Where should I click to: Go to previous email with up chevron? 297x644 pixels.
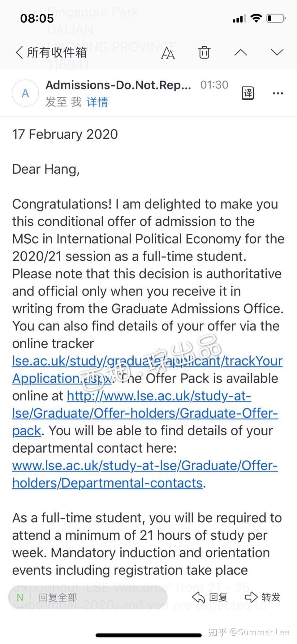pyautogui.click(x=241, y=52)
